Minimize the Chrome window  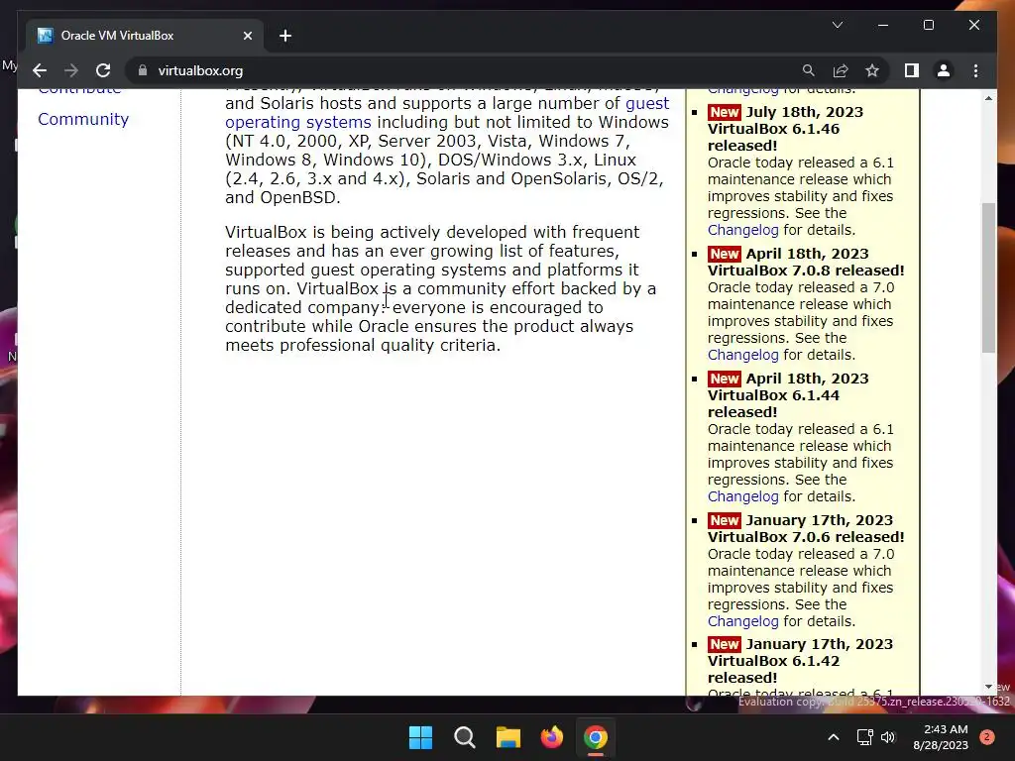(x=883, y=25)
